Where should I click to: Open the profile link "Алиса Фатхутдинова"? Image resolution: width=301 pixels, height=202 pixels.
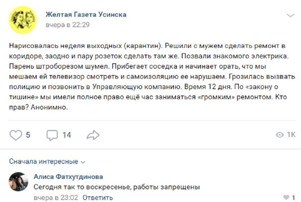(68, 177)
